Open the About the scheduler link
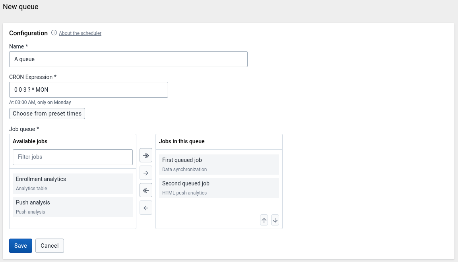This screenshot has height=262, width=458. pos(80,33)
